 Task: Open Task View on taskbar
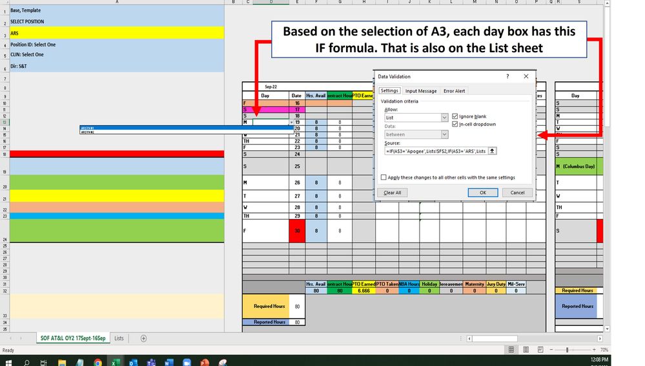pos(44,362)
